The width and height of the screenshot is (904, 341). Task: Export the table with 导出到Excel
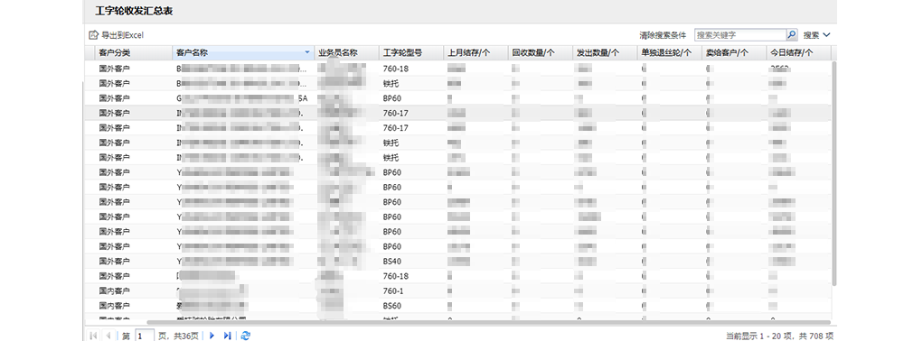pos(116,35)
